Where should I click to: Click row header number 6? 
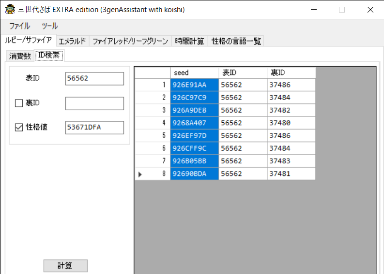coord(153,148)
